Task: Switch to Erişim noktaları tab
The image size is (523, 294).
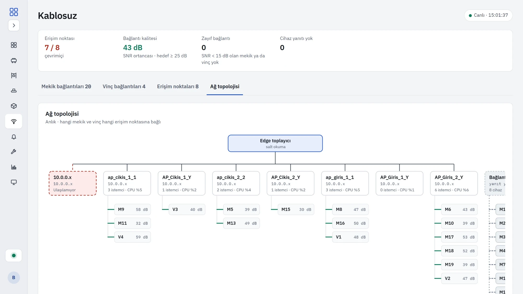Action: coord(178,87)
